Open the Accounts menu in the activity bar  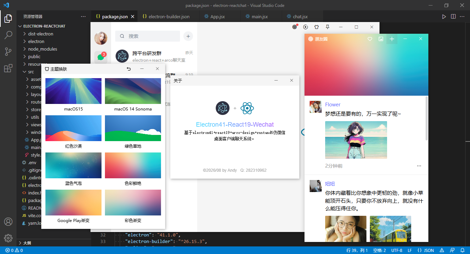(x=8, y=222)
